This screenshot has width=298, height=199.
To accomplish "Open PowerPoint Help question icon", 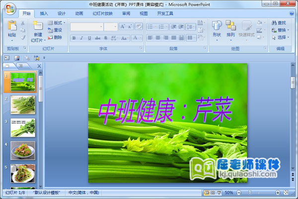I will pyautogui.click(x=292, y=13).
